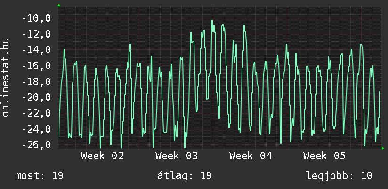
Task: Click the vertical onlinestat.hu label
Action: [6, 78]
